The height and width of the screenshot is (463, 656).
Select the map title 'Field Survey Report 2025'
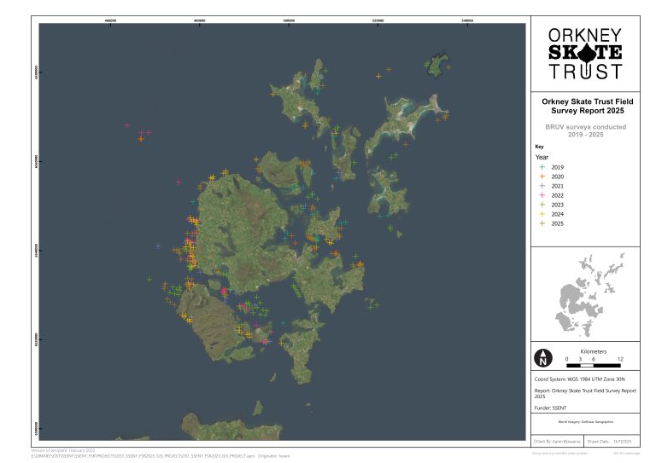[x=585, y=107]
